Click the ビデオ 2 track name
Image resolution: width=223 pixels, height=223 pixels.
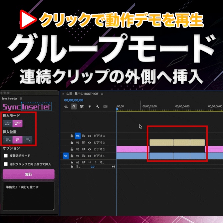(x=99, y=149)
